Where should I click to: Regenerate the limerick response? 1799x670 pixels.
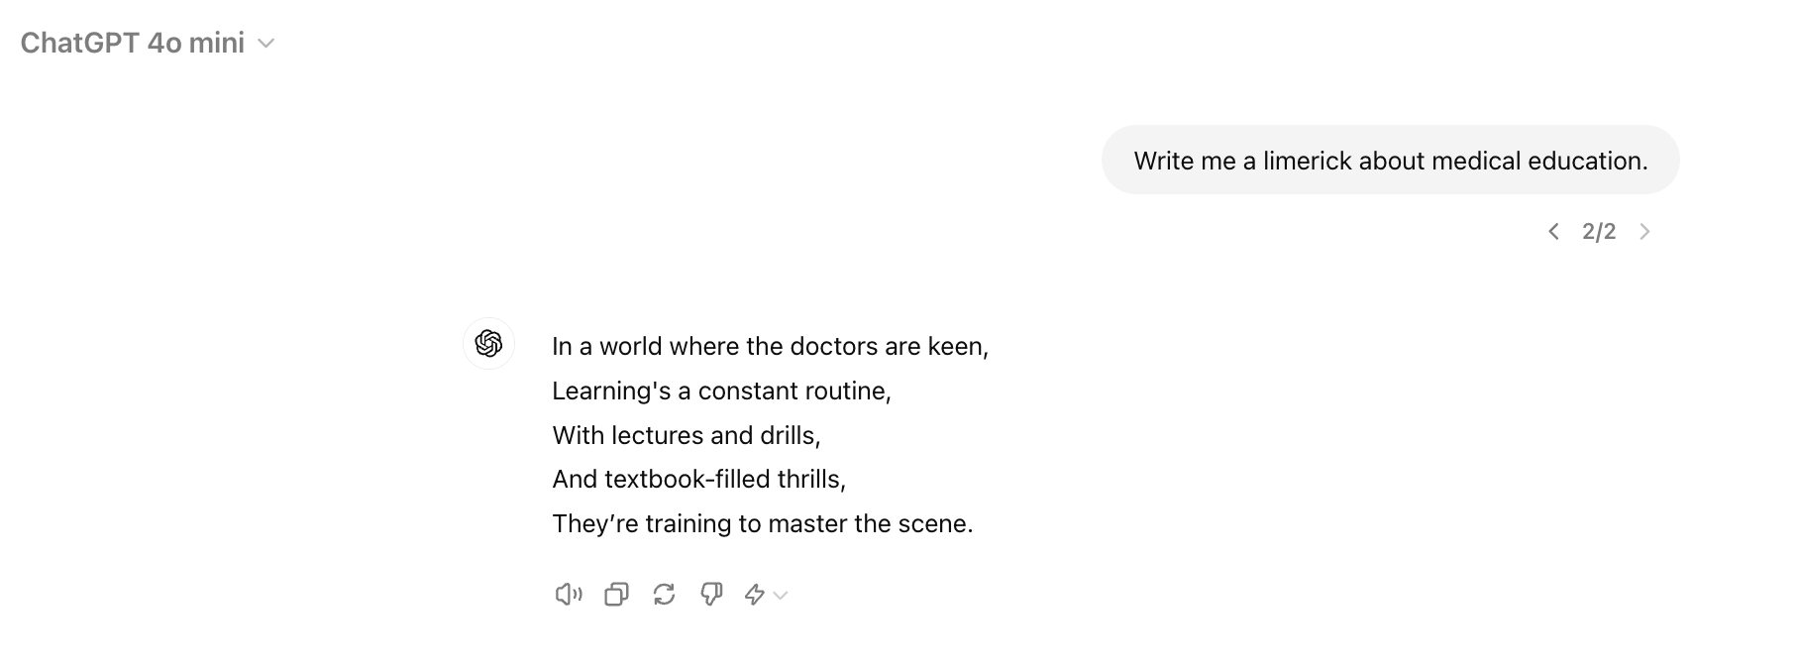[x=664, y=595]
